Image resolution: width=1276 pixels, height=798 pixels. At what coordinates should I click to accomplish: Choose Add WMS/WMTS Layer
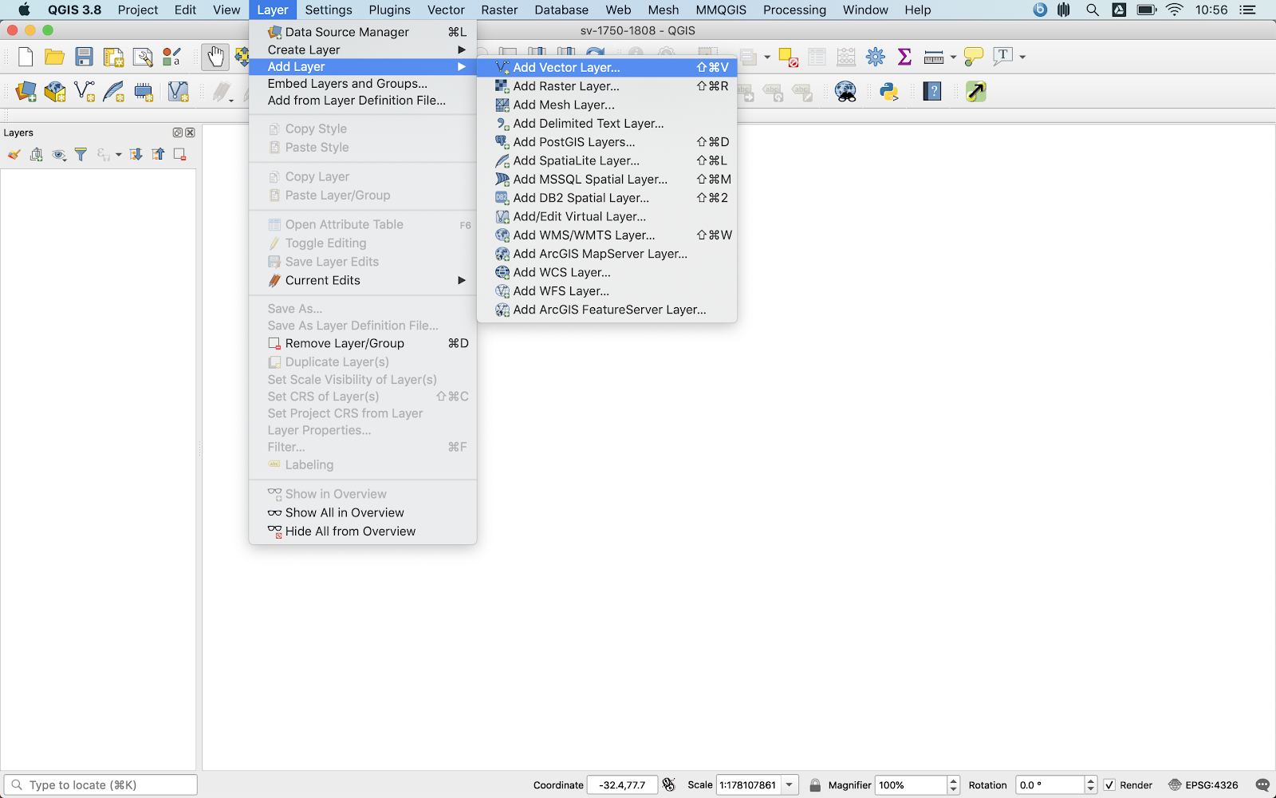click(607, 235)
